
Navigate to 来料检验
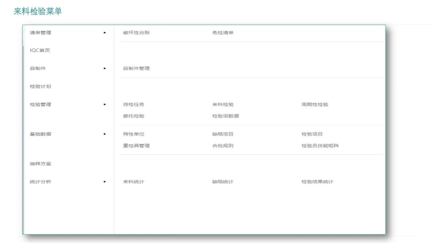[223, 104]
